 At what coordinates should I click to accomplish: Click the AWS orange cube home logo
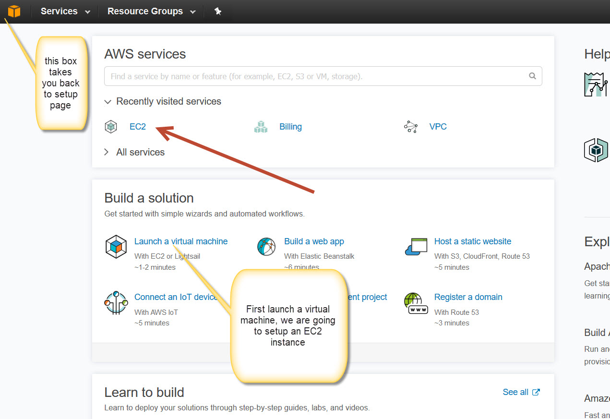14,11
